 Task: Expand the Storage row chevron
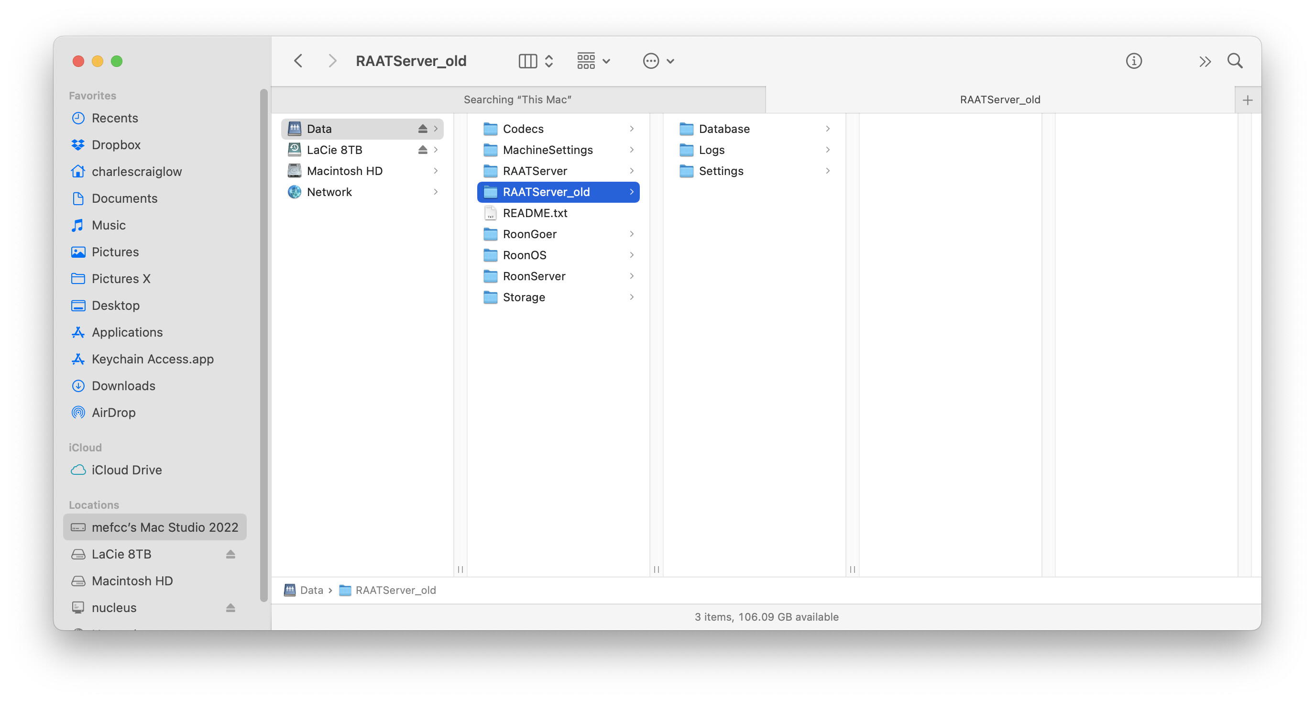click(x=632, y=297)
